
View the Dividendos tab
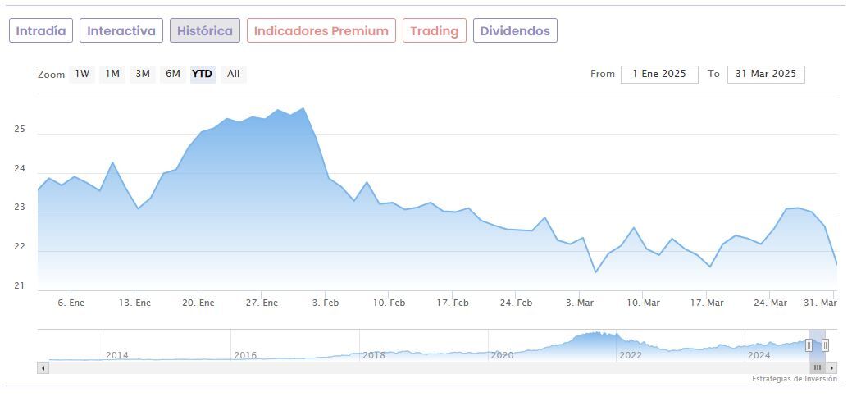click(515, 31)
